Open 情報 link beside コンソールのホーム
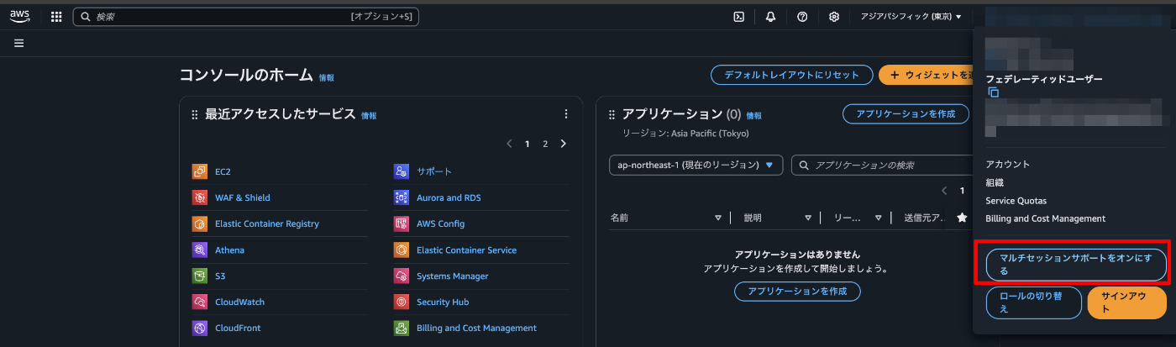Viewport: 1176px width, 347px height. tap(326, 77)
